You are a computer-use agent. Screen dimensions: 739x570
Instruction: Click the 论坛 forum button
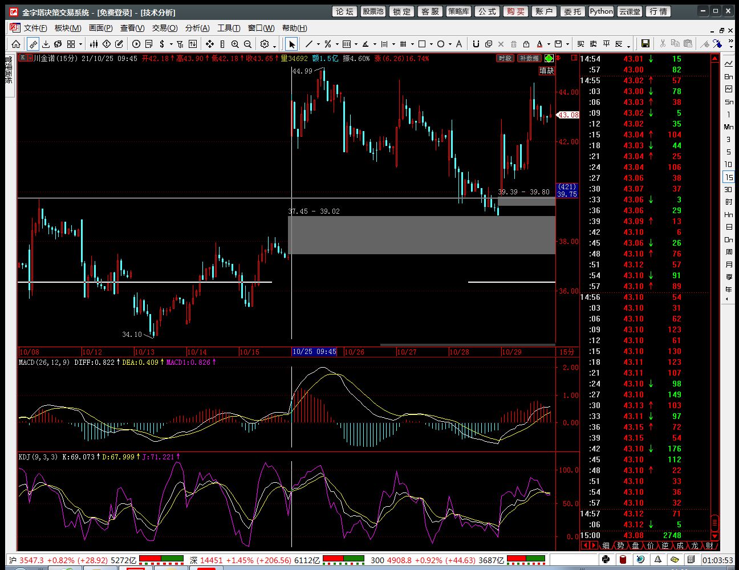point(345,11)
